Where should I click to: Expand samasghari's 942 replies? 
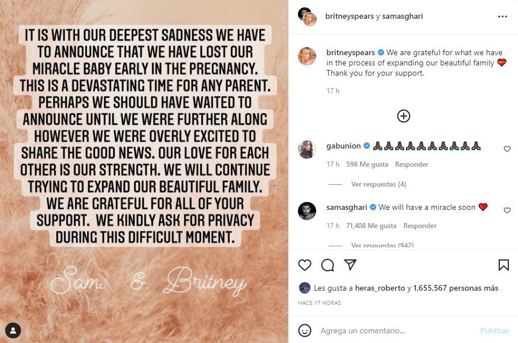coord(382,245)
